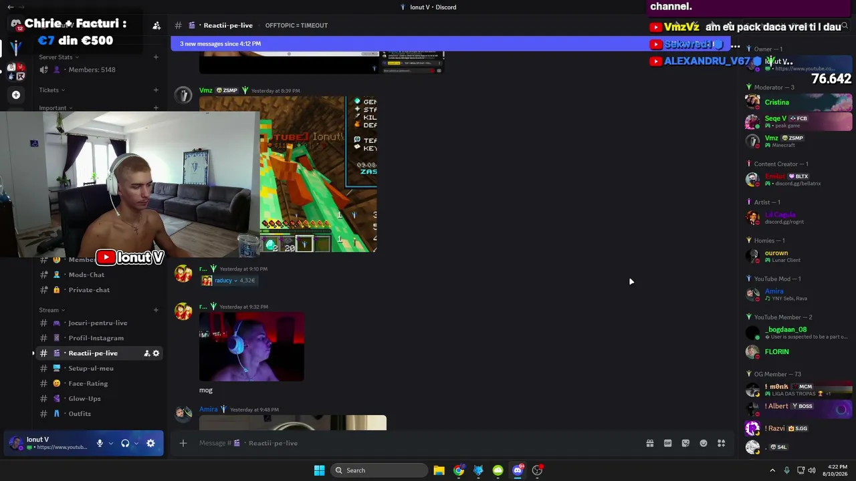The image size is (856, 481).
Task: Collapse the Server Stats category
Action: [59, 57]
